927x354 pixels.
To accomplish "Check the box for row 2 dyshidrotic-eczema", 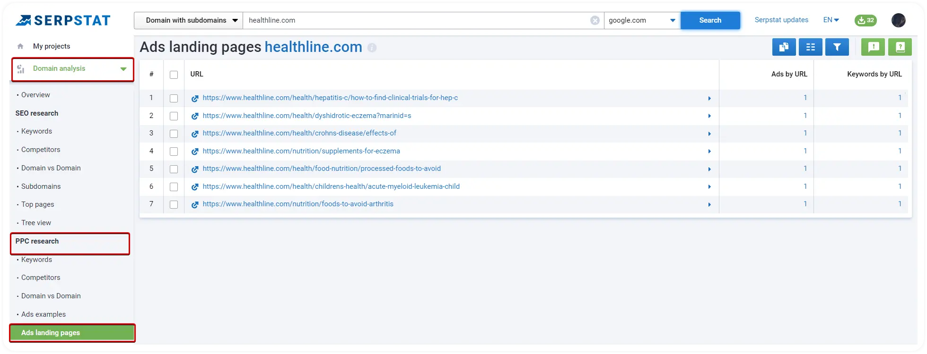I will click(174, 116).
